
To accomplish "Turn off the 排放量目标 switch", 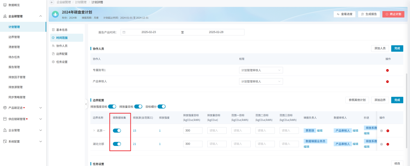I will tap(139, 107).
